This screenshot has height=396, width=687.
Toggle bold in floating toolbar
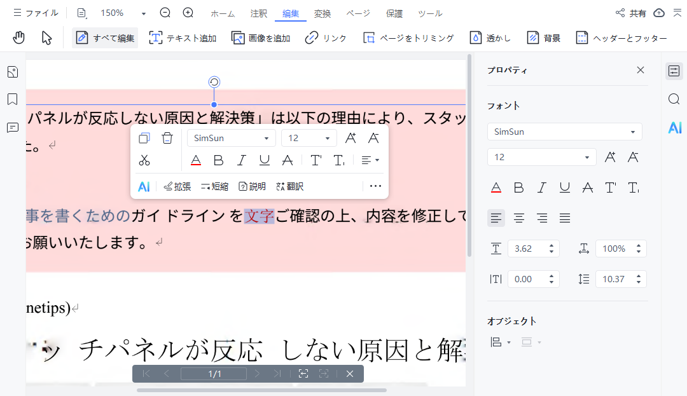tap(218, 161)
